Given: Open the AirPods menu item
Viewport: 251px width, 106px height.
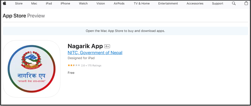Looking at the screenshot, I should (x=119, y=3).
